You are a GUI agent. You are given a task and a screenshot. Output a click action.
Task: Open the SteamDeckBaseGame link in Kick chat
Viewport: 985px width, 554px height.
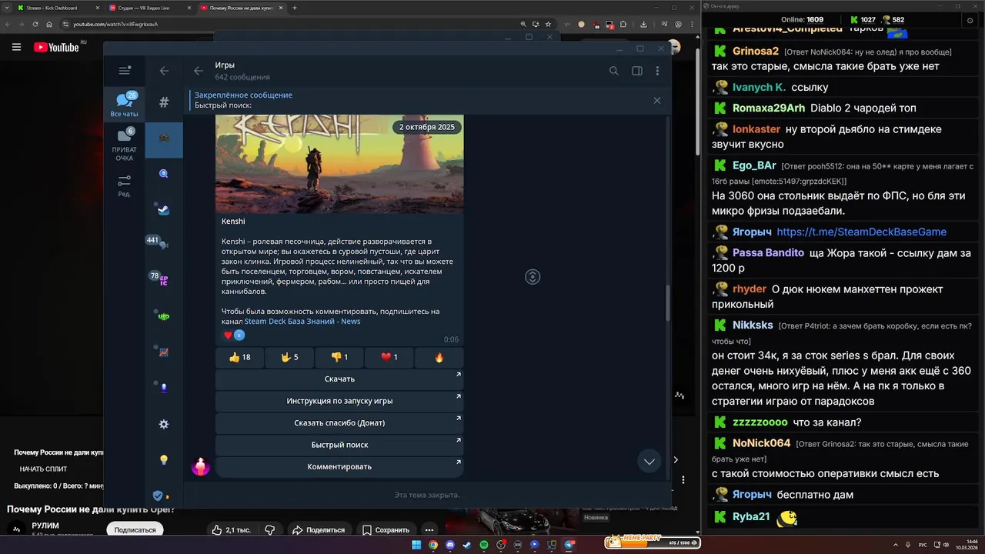861,232
